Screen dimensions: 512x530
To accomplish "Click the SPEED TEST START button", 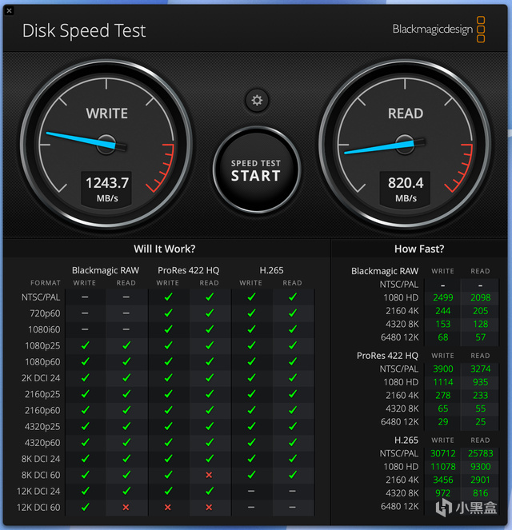I will pos(257,170).
